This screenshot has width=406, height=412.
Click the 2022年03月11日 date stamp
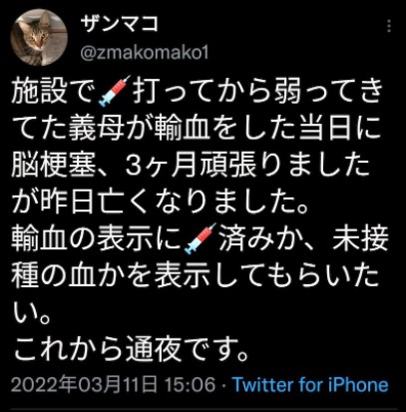pos(84,385)
